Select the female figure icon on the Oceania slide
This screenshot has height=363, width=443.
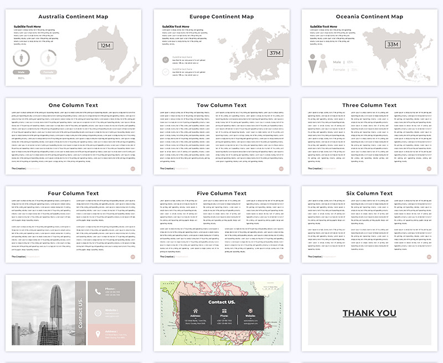(323, 63)
